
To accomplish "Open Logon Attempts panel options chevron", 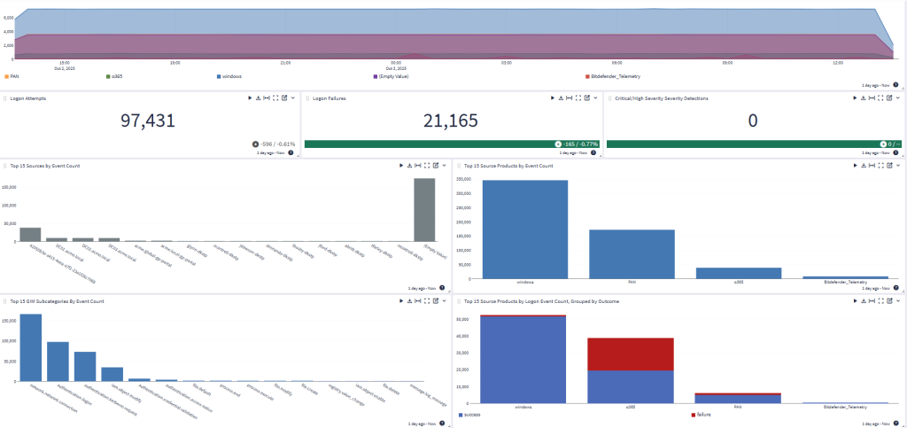I will click(292, 98).
